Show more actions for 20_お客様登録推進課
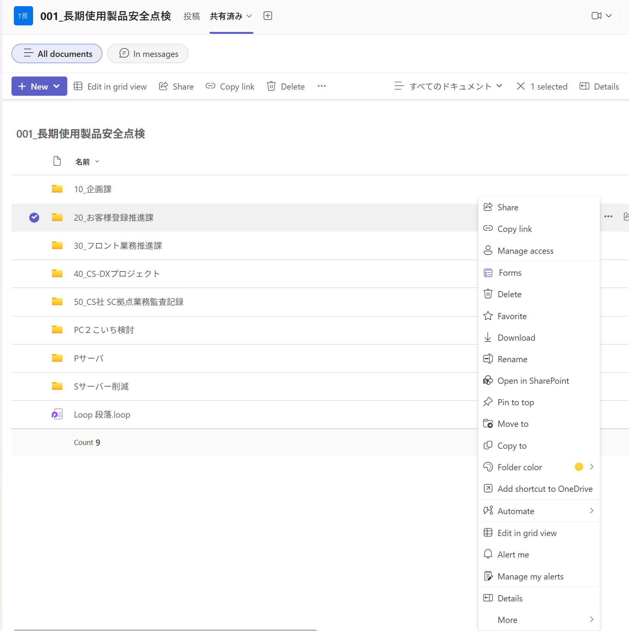Viewport: 629px width, 631px height. 608,216
